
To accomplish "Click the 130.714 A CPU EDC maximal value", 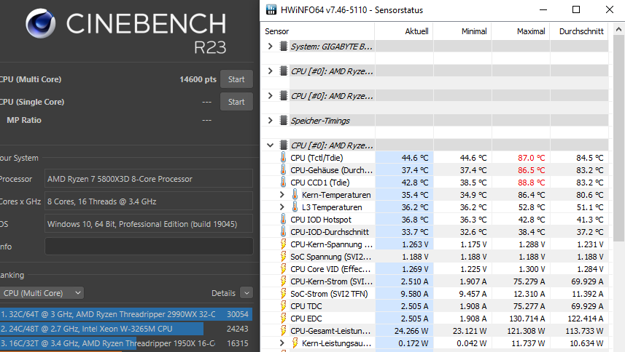I will pos(527,319).
